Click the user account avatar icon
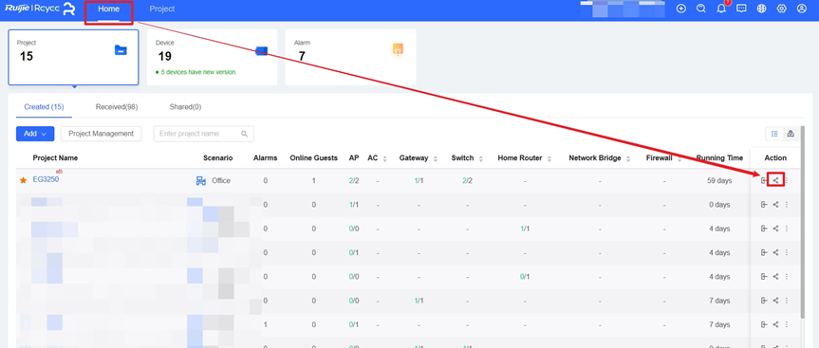Screen dimensions: 819x348 pos(802,9)
